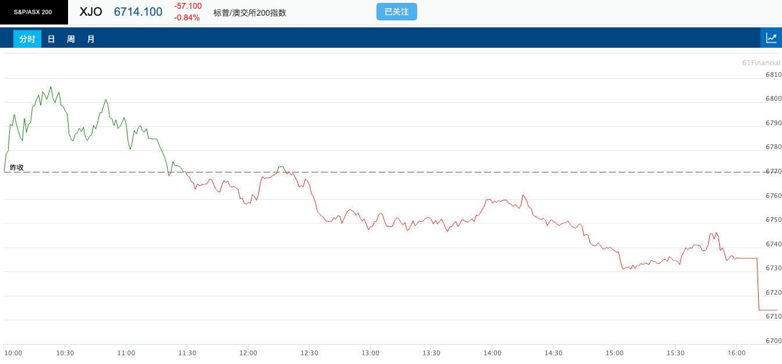The width and height of the screenshot is (782, 364).
Task: Click the 昨收 previous close label
Action: (x=17, y=167)
